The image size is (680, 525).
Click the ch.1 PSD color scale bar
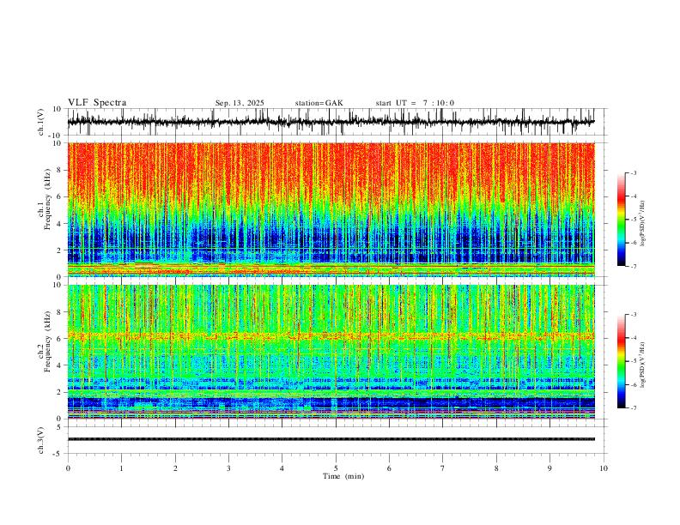pos(621,220)
